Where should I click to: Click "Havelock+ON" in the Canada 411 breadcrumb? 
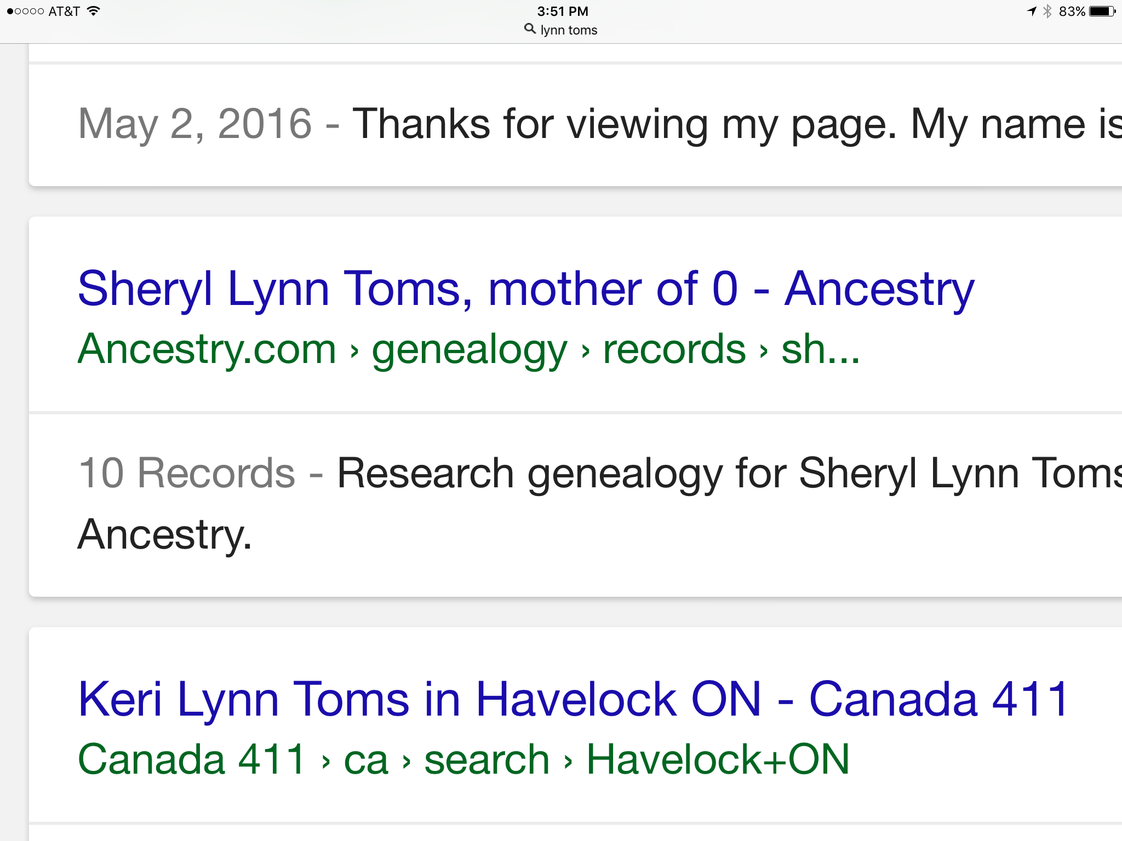tap(718, 759)
